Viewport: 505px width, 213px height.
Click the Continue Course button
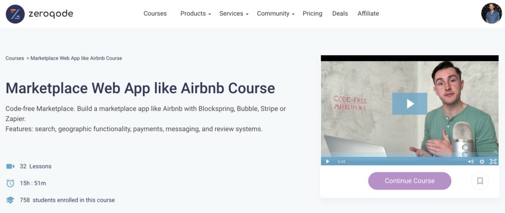(x=410, y=181)
